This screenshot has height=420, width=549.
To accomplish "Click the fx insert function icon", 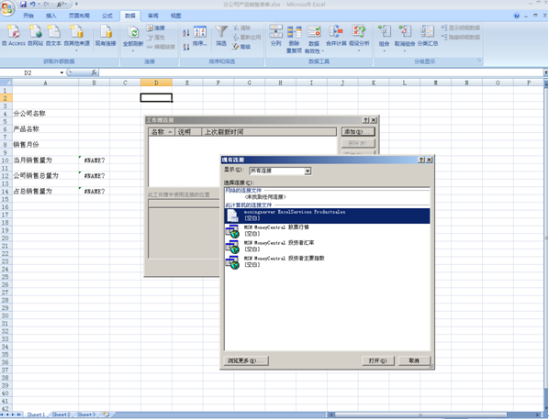I will tap(94, 72).
